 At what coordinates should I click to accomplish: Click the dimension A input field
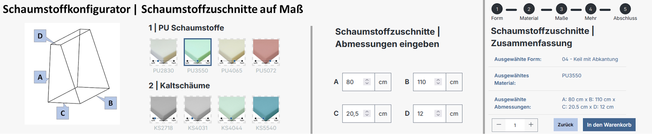tap(353, 82)
